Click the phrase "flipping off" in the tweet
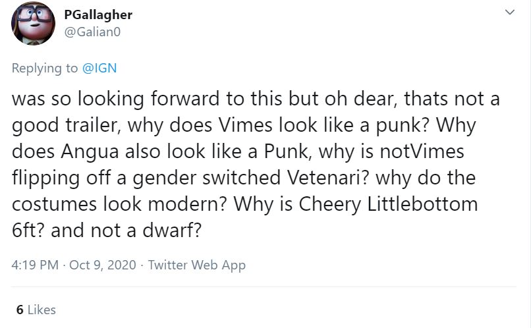Viewport: 531px width, 328px height. [59, 178]
